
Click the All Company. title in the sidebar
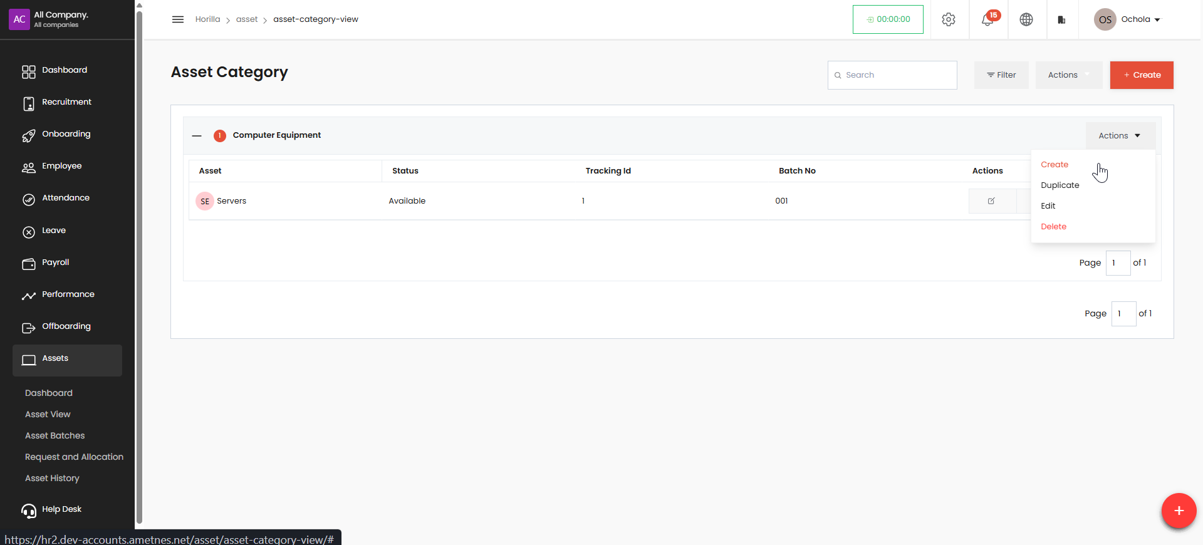click(61, 14)
